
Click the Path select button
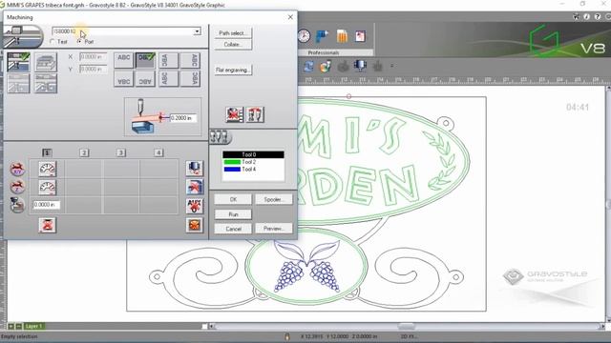pos(233,33)
